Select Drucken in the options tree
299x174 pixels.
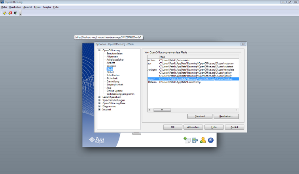111,66
